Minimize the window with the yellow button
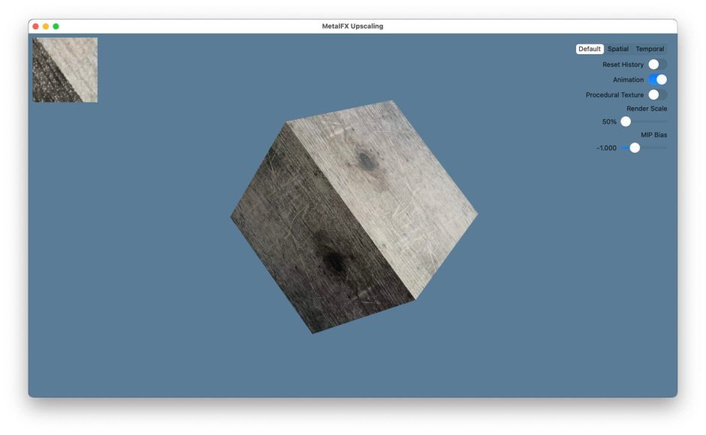Image resolution: width=706 pixels, height=435 pixels. coord(45,26)
